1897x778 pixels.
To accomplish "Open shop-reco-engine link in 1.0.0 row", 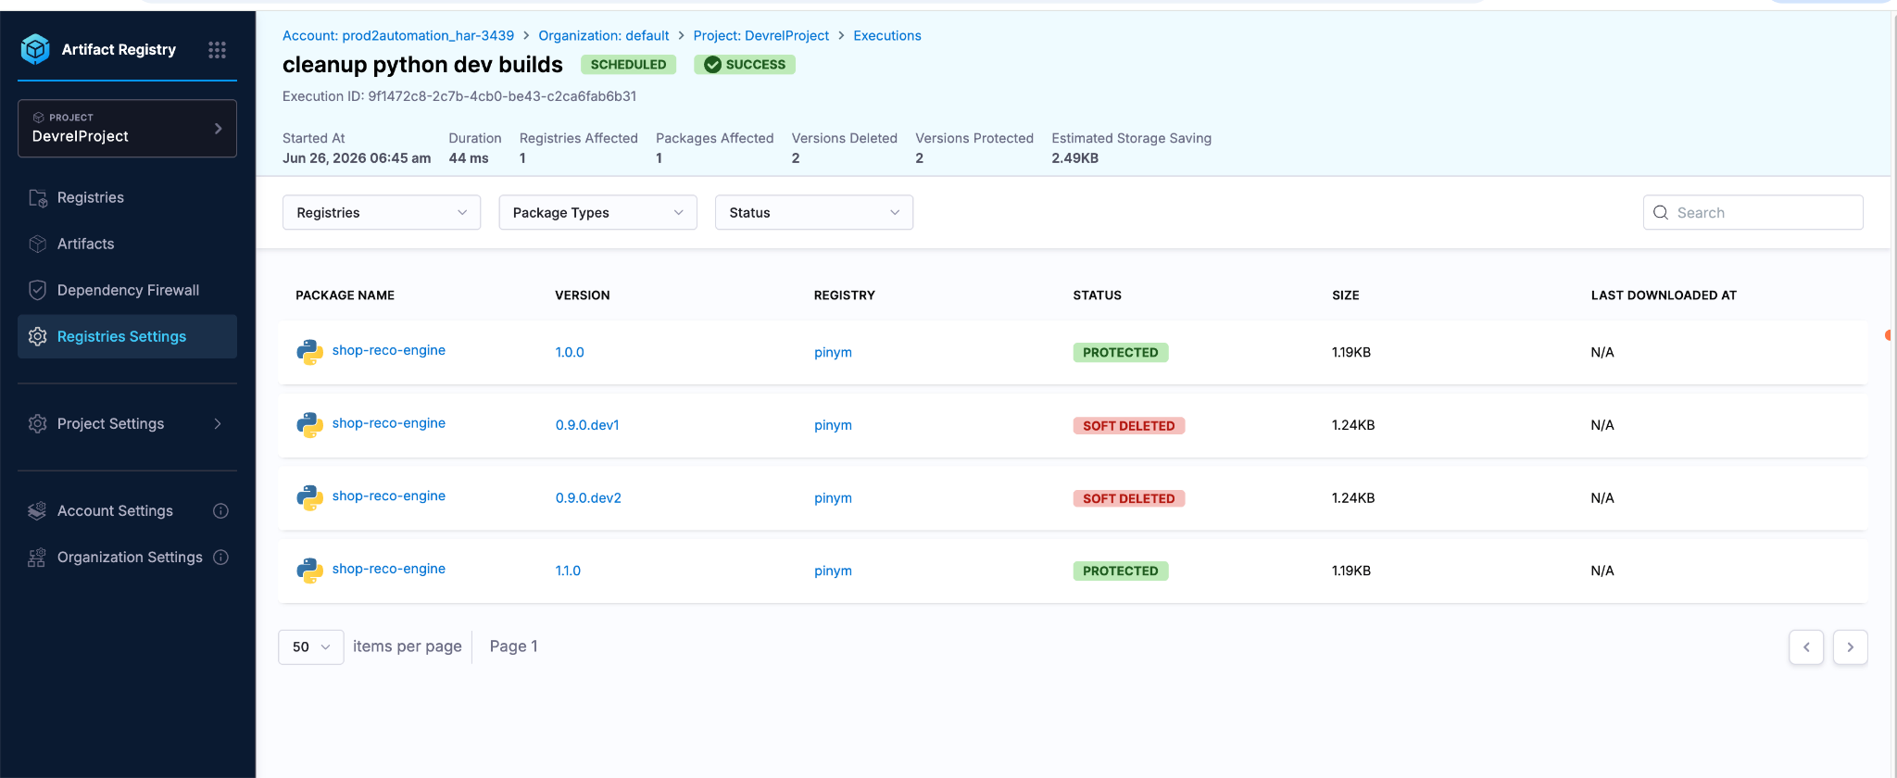I will click(389, 350).
